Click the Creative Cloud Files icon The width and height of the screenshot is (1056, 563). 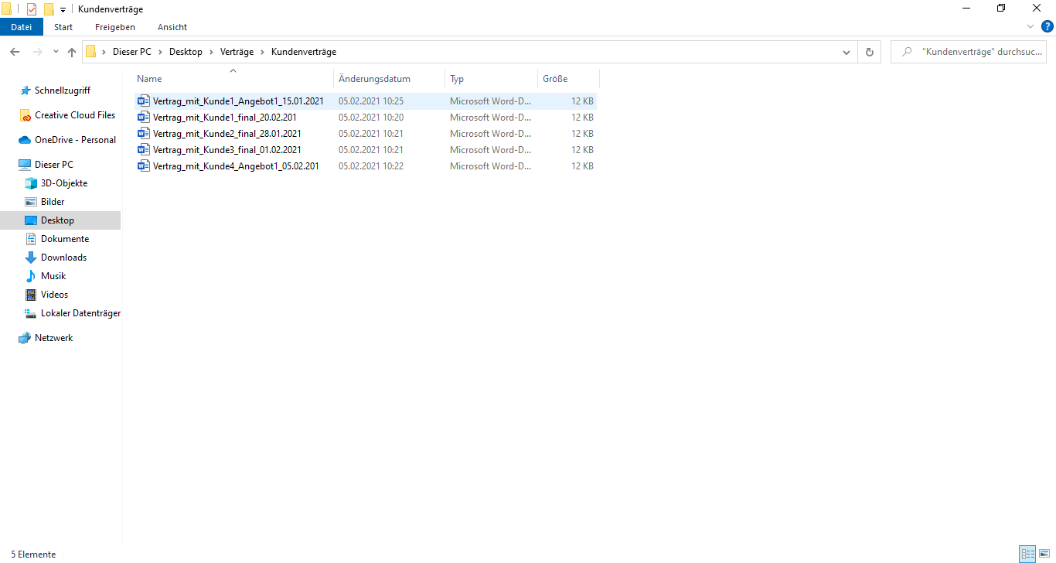[x=26, y=115]
